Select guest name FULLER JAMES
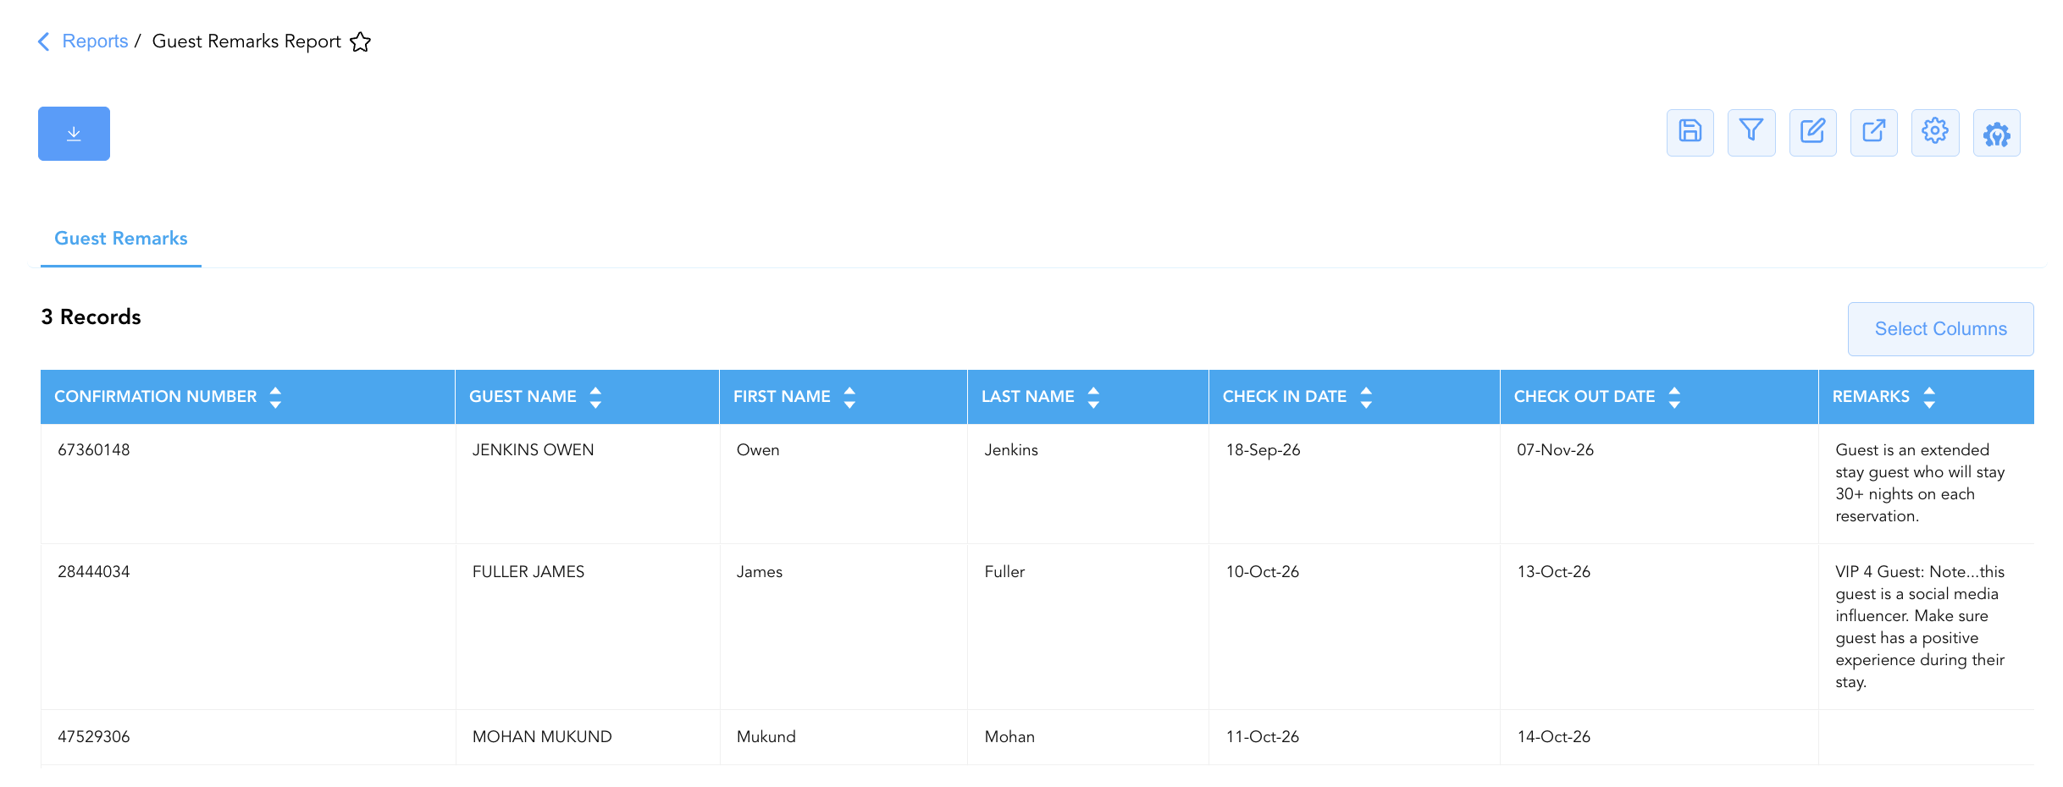Image resolution: width=2063 pixels, height=787 pixels. click(528, 572)
